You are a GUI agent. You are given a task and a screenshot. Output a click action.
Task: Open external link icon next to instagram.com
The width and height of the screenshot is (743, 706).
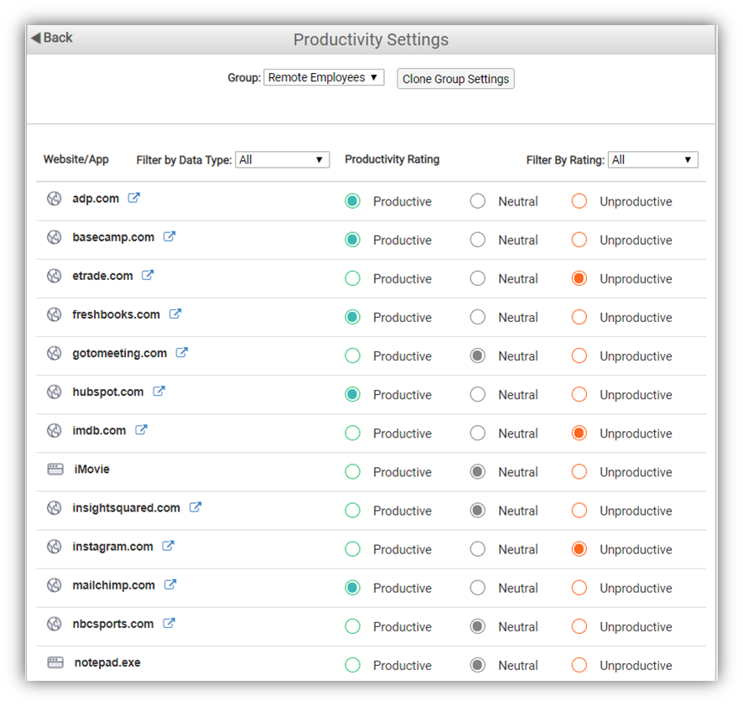tap(169, 545)
